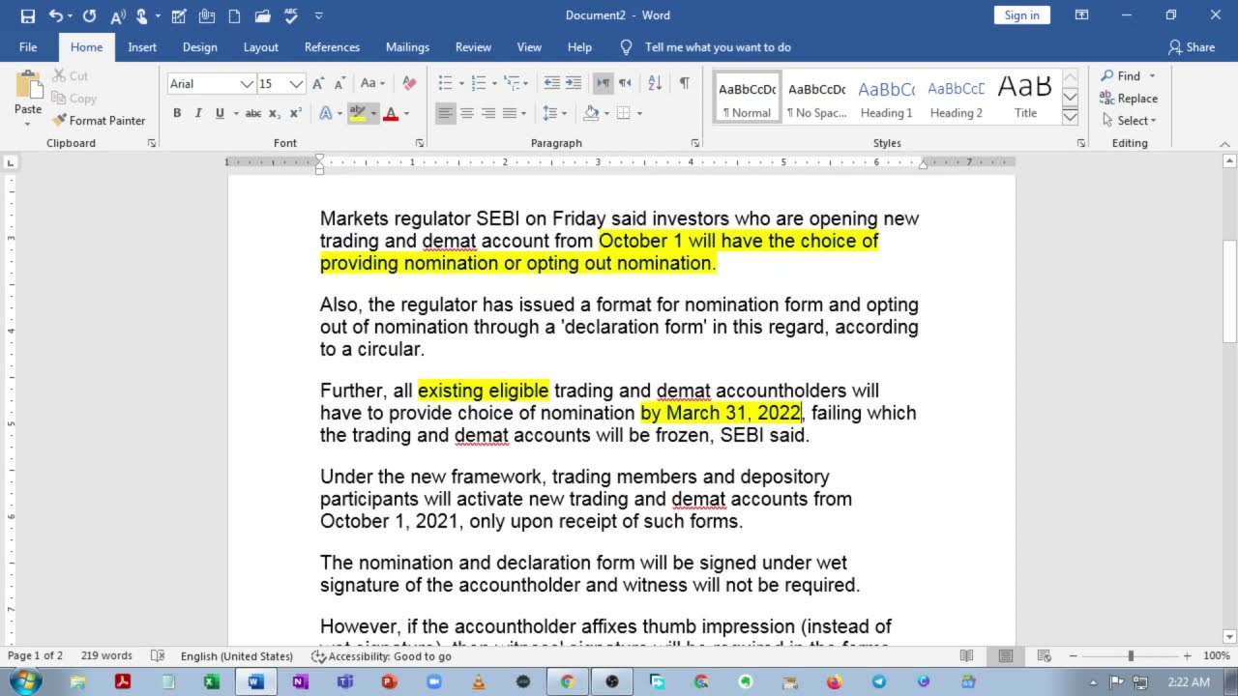The height and width of the screenshot is (696, 1238).
Task: Open Line and Paragraph Spacing
Action: (x=549, y=113)
